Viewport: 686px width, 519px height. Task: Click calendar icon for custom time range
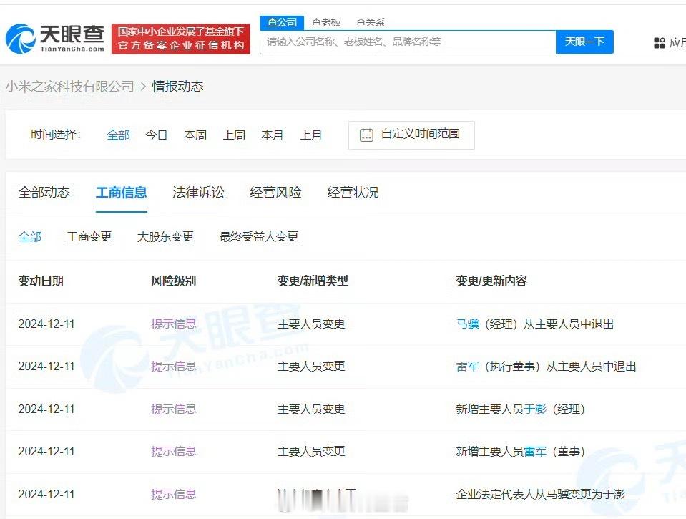(366, 135)
